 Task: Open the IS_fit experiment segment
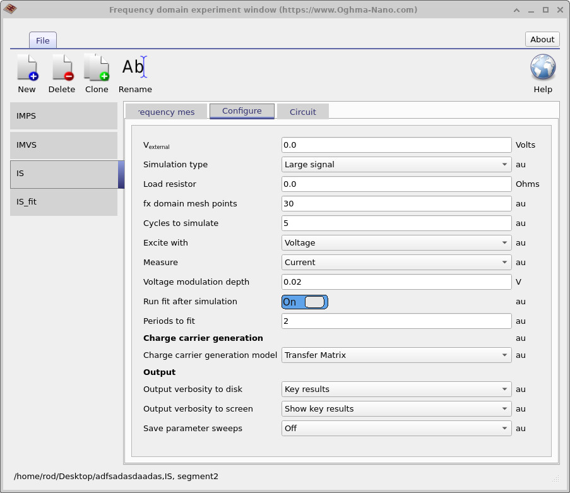63,202
